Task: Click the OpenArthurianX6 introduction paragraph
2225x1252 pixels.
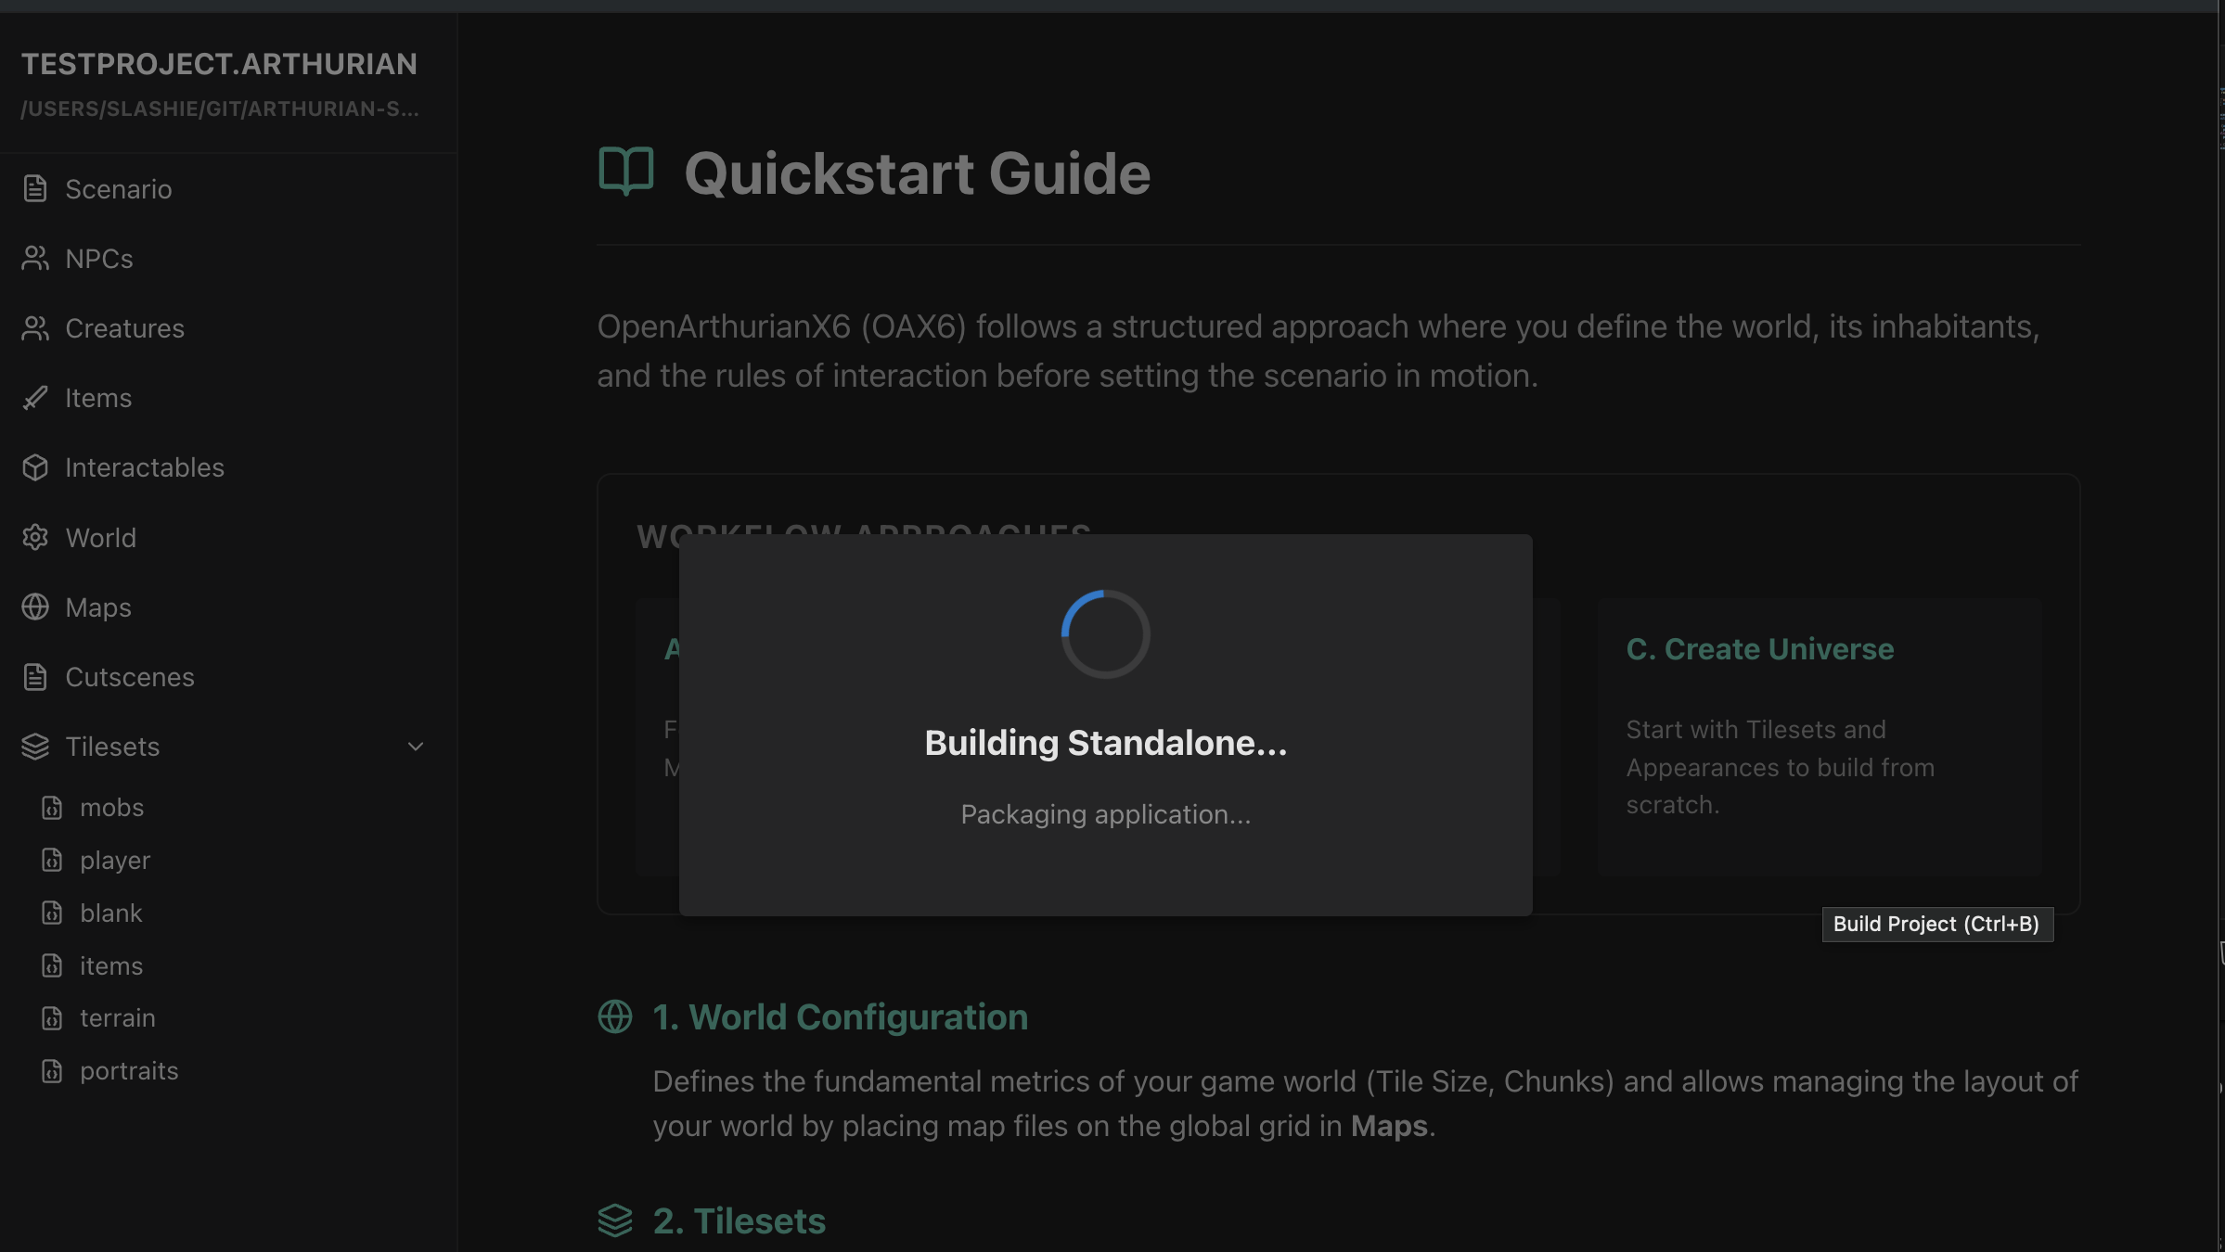Action: pyautogui.click(x=1318, y=351)
